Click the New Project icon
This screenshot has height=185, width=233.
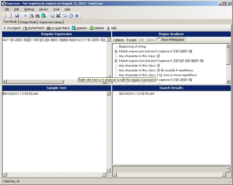5,16
